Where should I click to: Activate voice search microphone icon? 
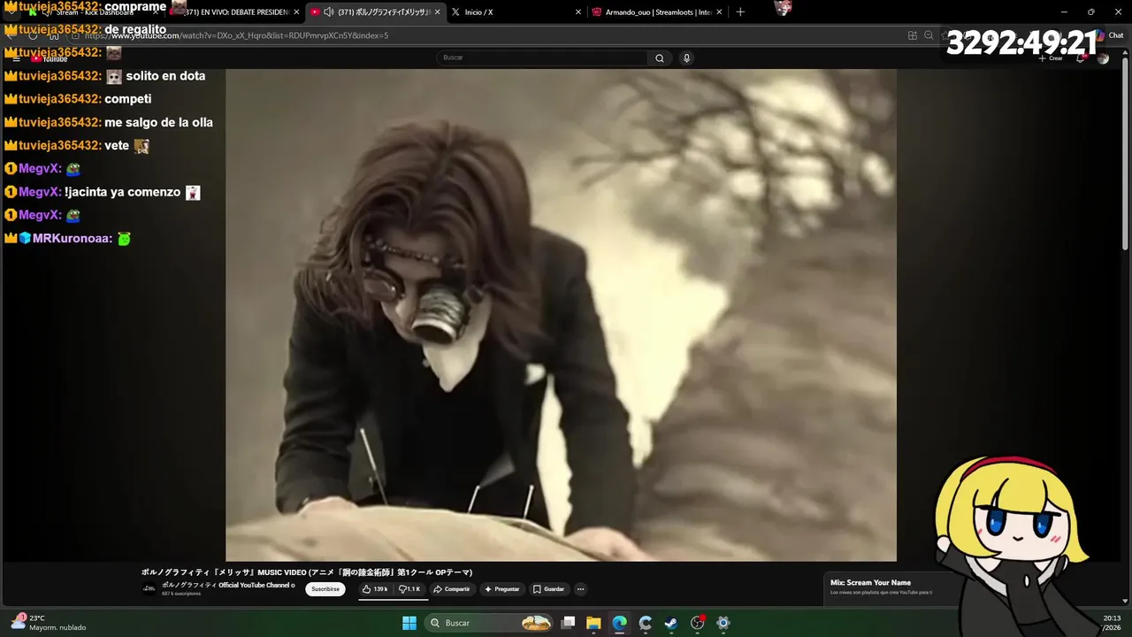click(686, 58)
